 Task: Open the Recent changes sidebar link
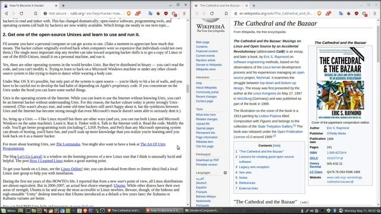tap(207, 96)
